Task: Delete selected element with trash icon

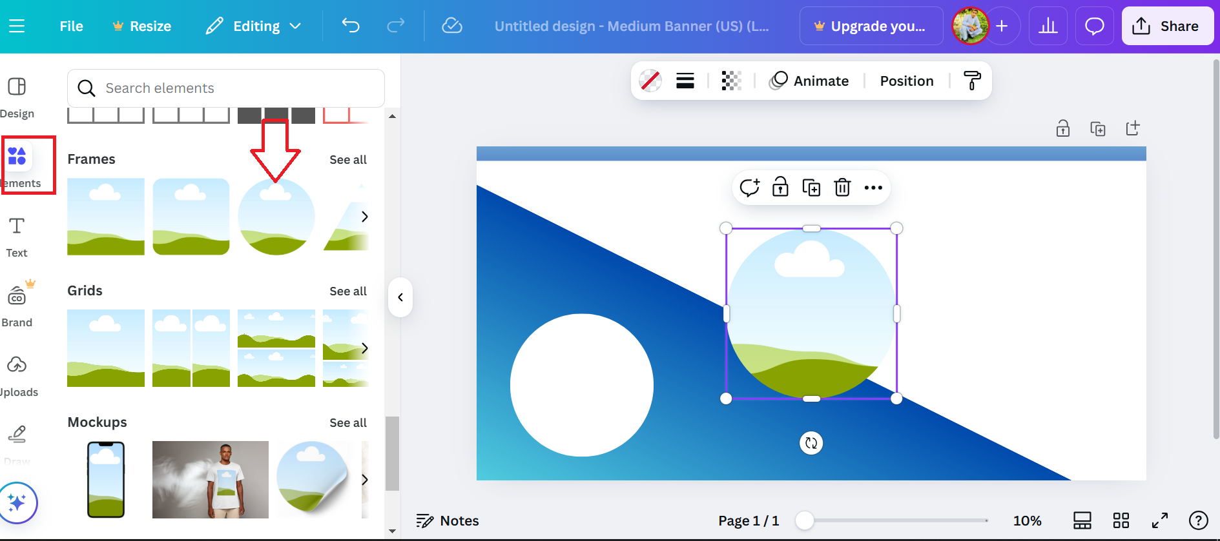Action: [842, 188]
